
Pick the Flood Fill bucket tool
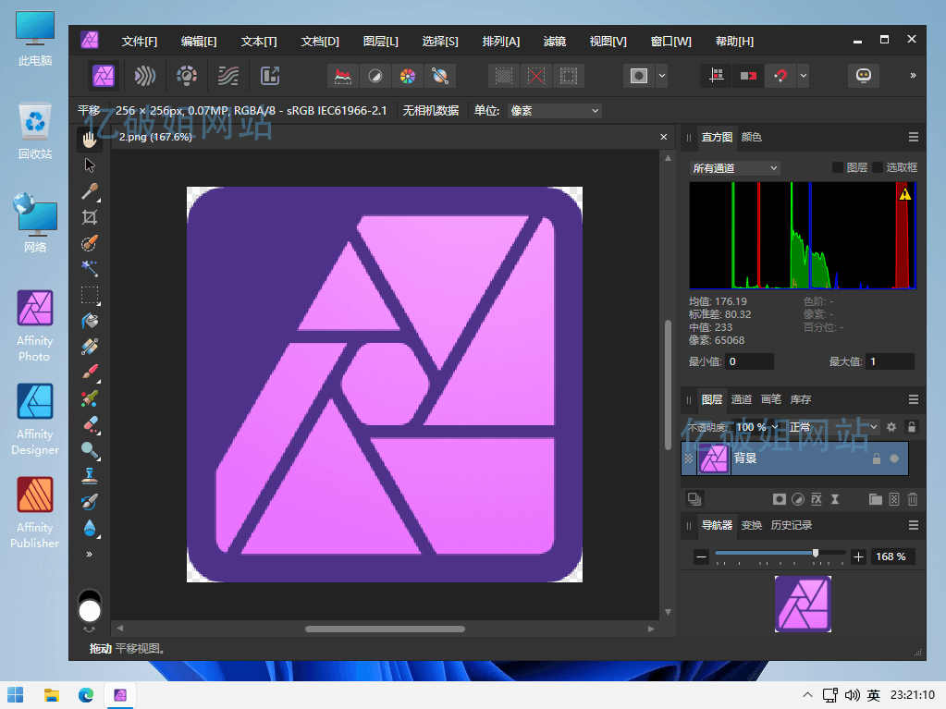point(90,321)
